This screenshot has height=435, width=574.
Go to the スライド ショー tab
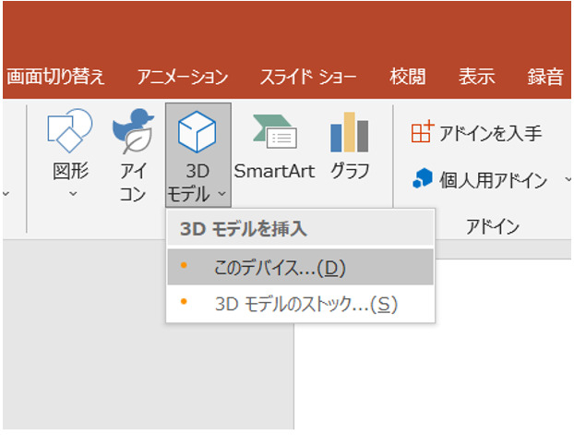click(x=309, y=78)
